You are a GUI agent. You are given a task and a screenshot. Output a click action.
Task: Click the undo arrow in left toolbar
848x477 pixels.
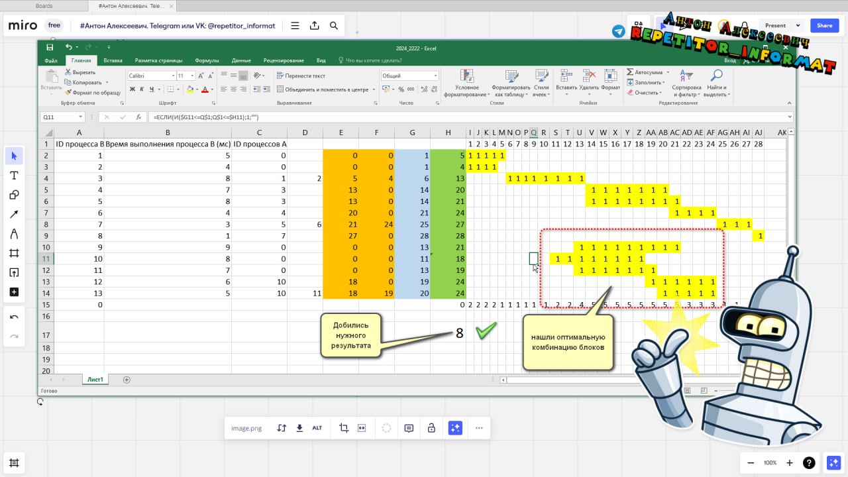pos(14,317)
